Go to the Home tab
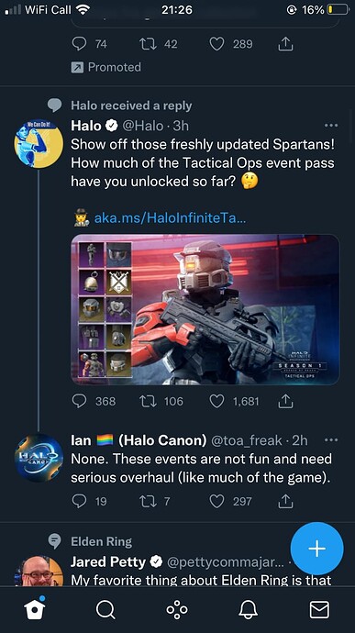Image resolution: width=355 pixels, height=633 pixels. point(34,609)
